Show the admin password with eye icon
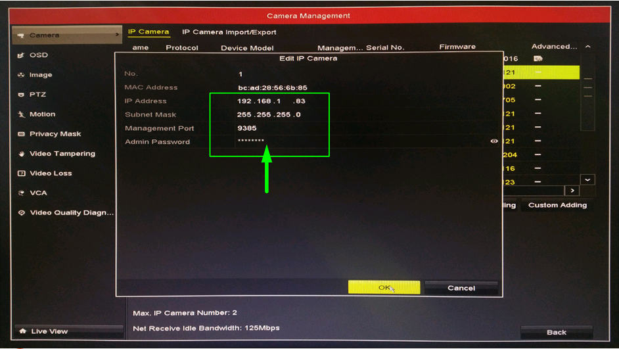The height and width of the screenshot is (349, 619). point(494,141)
